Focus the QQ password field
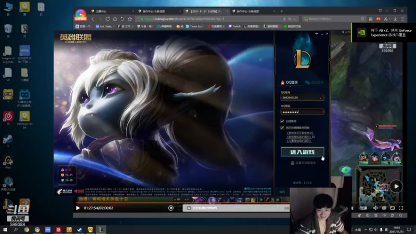The image size is (416, 234). pos(303,112)
